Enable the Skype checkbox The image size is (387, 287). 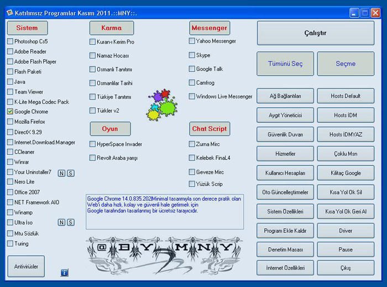[192, 55]
